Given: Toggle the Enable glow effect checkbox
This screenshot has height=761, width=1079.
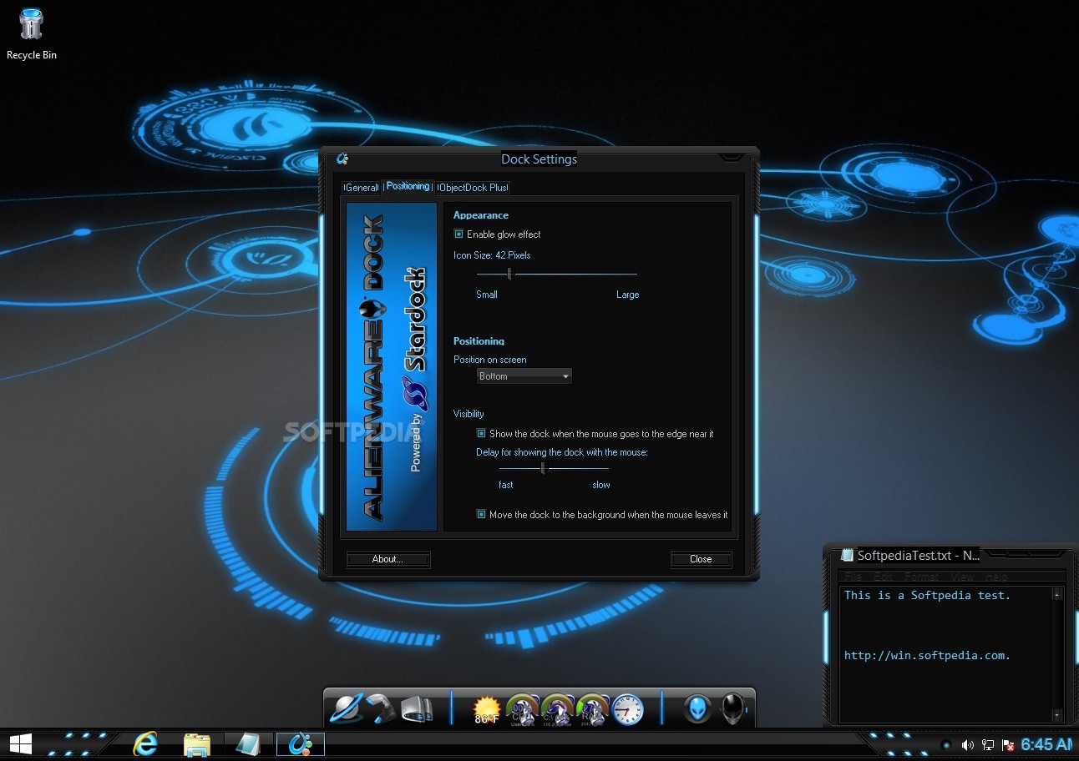Looking at the screenshot, I should (x=458, y=234).
